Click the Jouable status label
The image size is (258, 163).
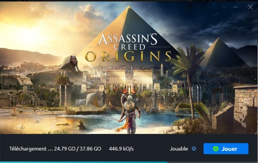179,149
